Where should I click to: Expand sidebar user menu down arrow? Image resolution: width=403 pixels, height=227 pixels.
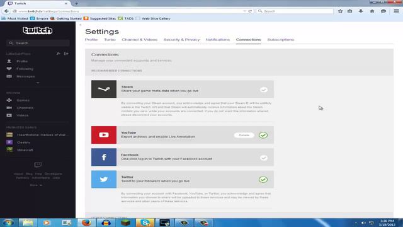[38, 83]
